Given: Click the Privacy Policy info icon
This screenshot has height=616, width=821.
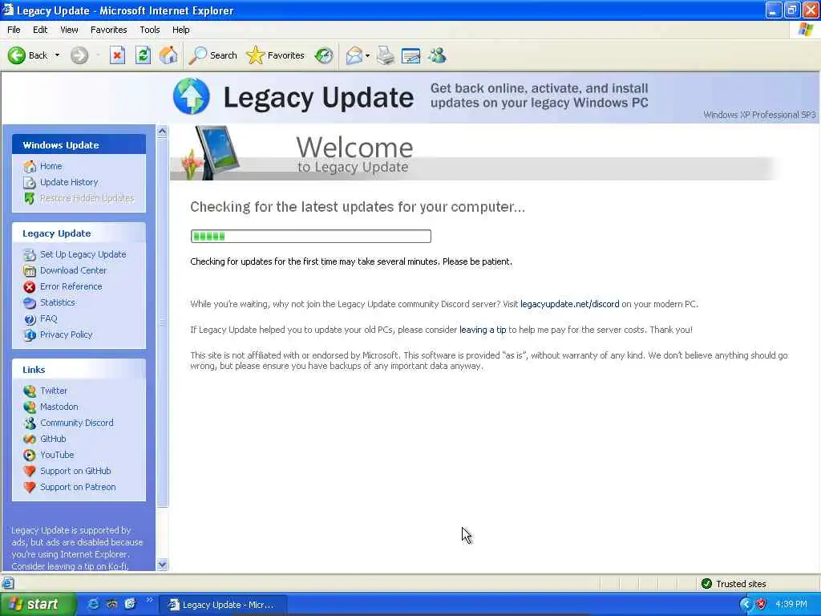Looking at the screenshot, I should click(x=30, y=334).
